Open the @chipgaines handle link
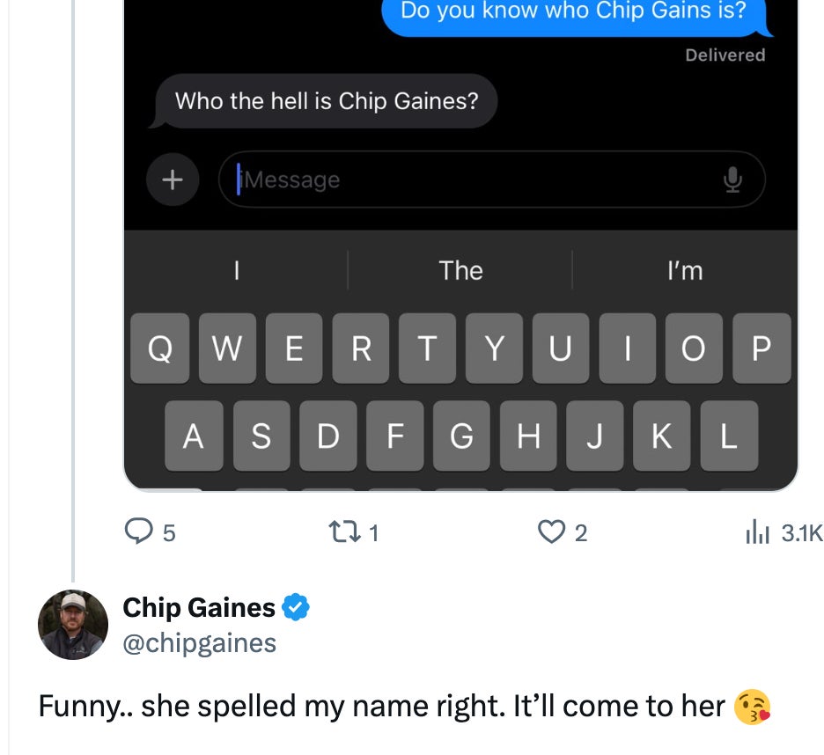This screenshot has height=755, width=824. point(199,643)
